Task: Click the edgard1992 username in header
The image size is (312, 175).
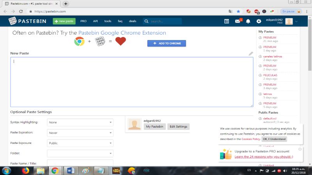Action: pos(274,20)
